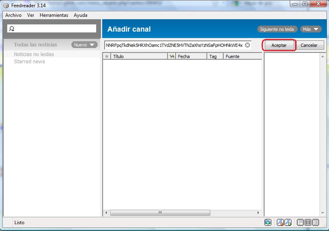Viewport: 329px width, 231px height.
Task: Click the Aceptar button
Action: 279,45
